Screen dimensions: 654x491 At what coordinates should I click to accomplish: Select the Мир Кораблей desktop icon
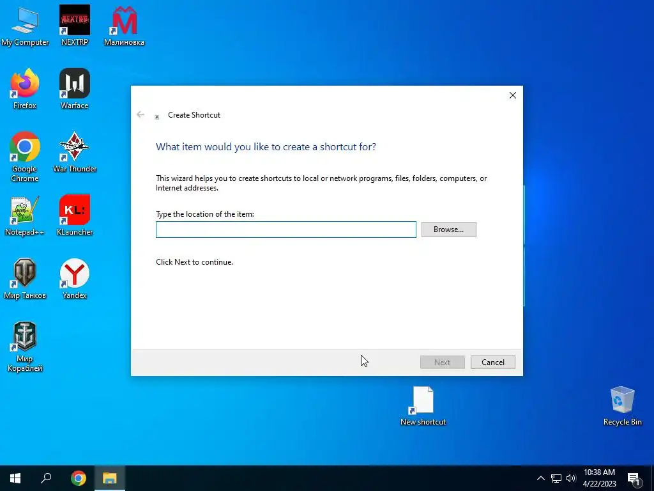[x=25, y=347]
